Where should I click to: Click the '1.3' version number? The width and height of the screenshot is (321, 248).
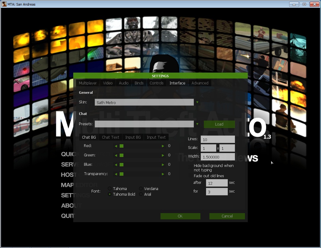tap(267, 137)
